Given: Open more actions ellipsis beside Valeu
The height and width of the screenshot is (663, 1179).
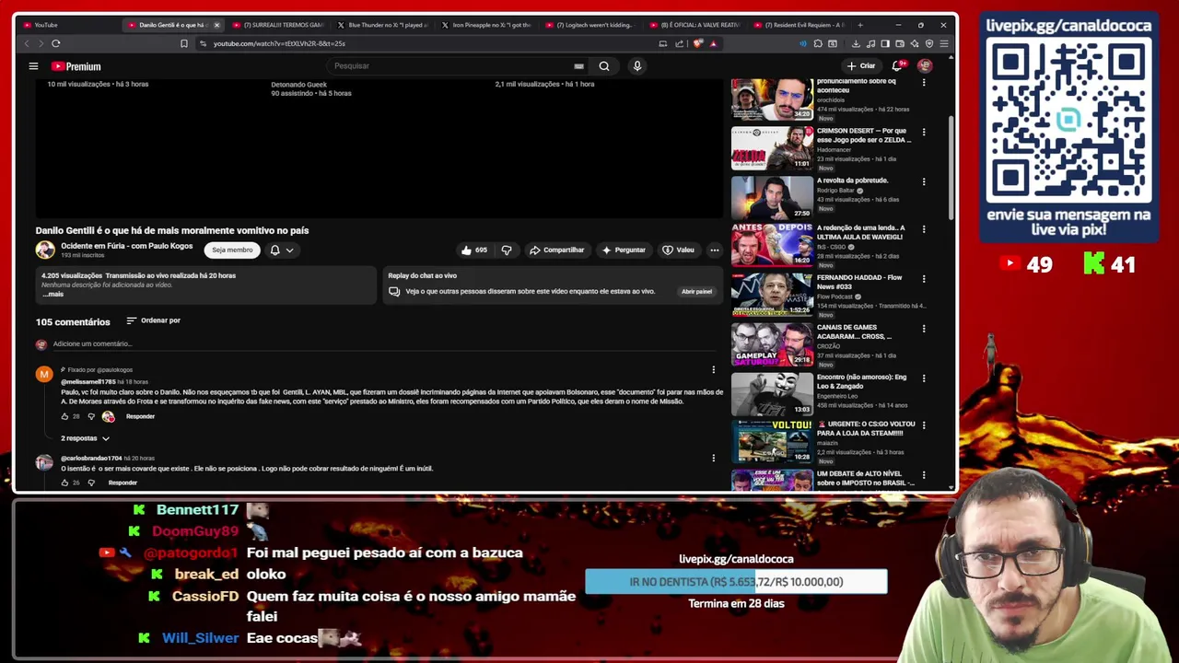Looking at the screenshot, I should [714, 250].
